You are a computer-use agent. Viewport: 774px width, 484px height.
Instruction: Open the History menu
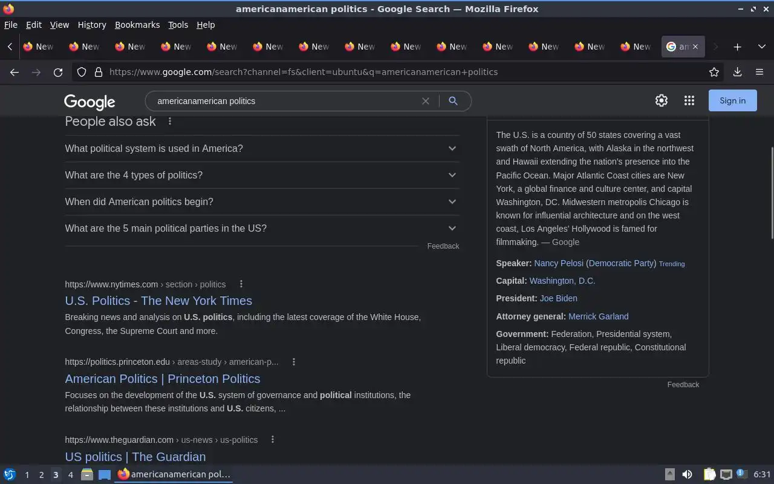(x=92, y=25)
